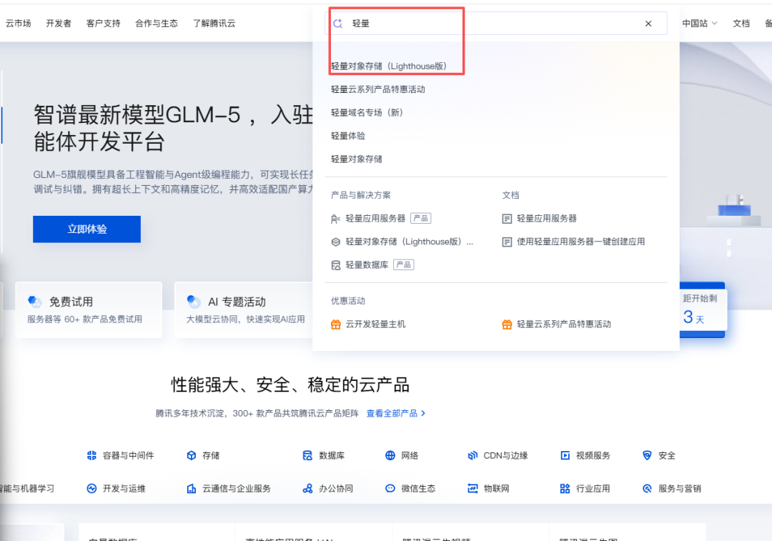Image resolution: width=772 pixels, height=541 pixels.
Task: Open 文档 in the top bar
Action: 741,23
